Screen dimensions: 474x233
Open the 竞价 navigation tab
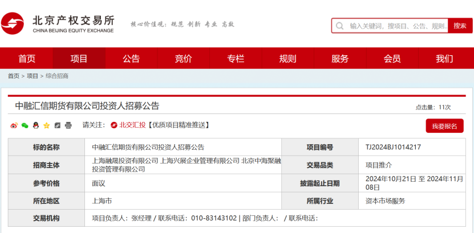(x=183, y=59)
